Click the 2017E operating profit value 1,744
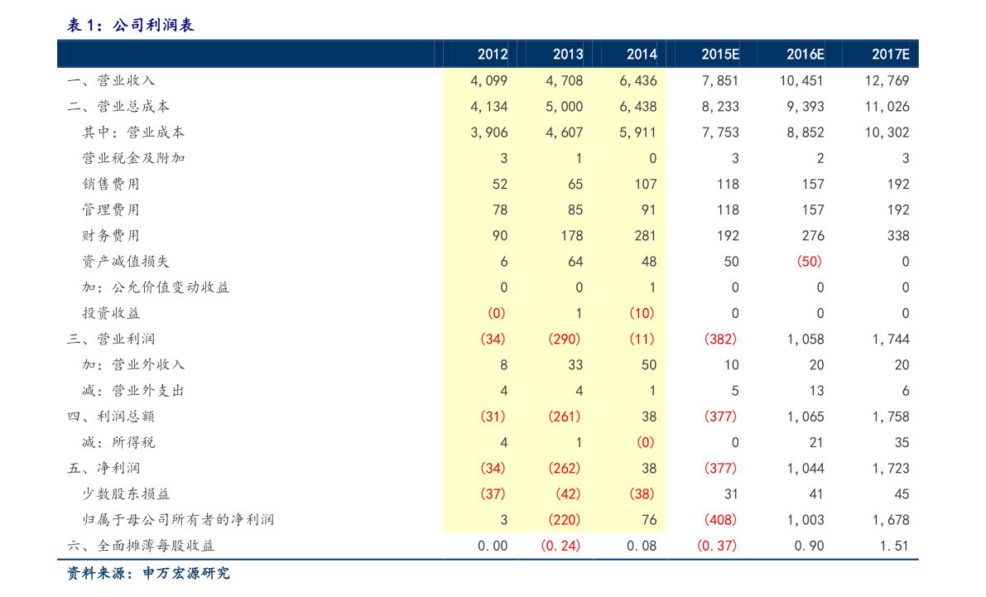986x597 pixels. pyautogui.click(x=891, y=339)
